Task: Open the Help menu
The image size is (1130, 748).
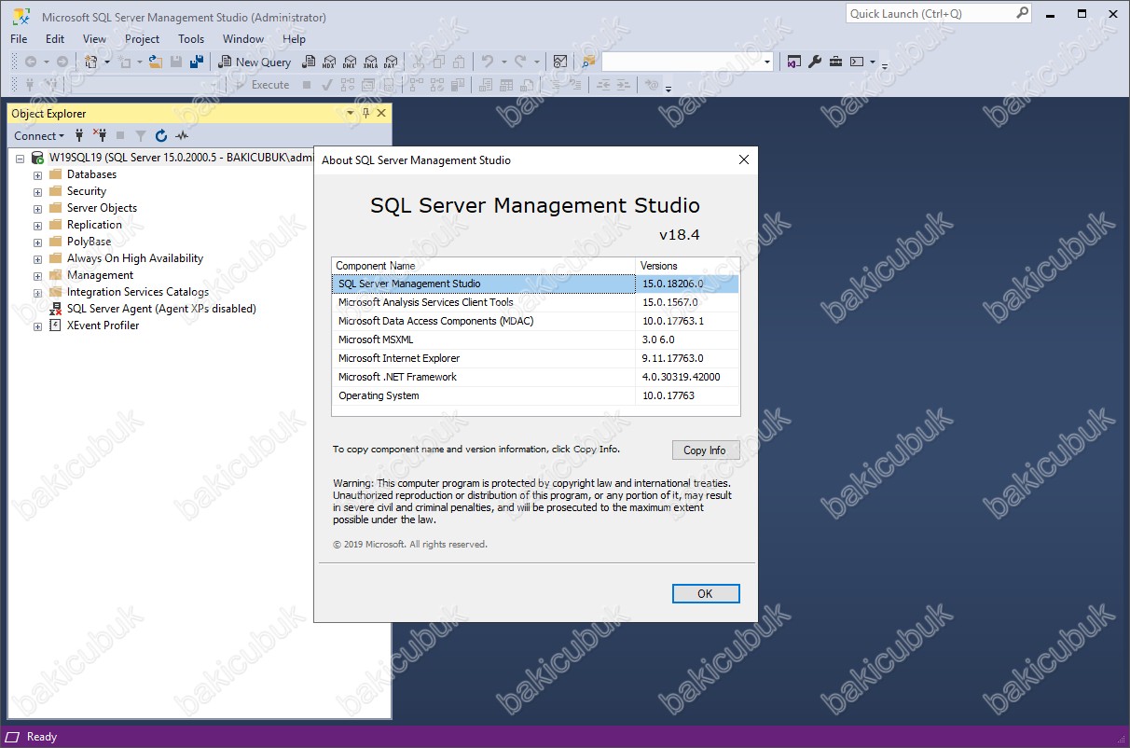Action: [294, 39]
